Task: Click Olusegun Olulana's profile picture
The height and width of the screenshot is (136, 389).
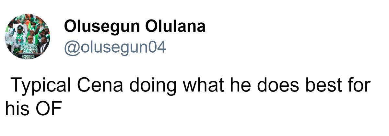Action: (x=27, y=37)
